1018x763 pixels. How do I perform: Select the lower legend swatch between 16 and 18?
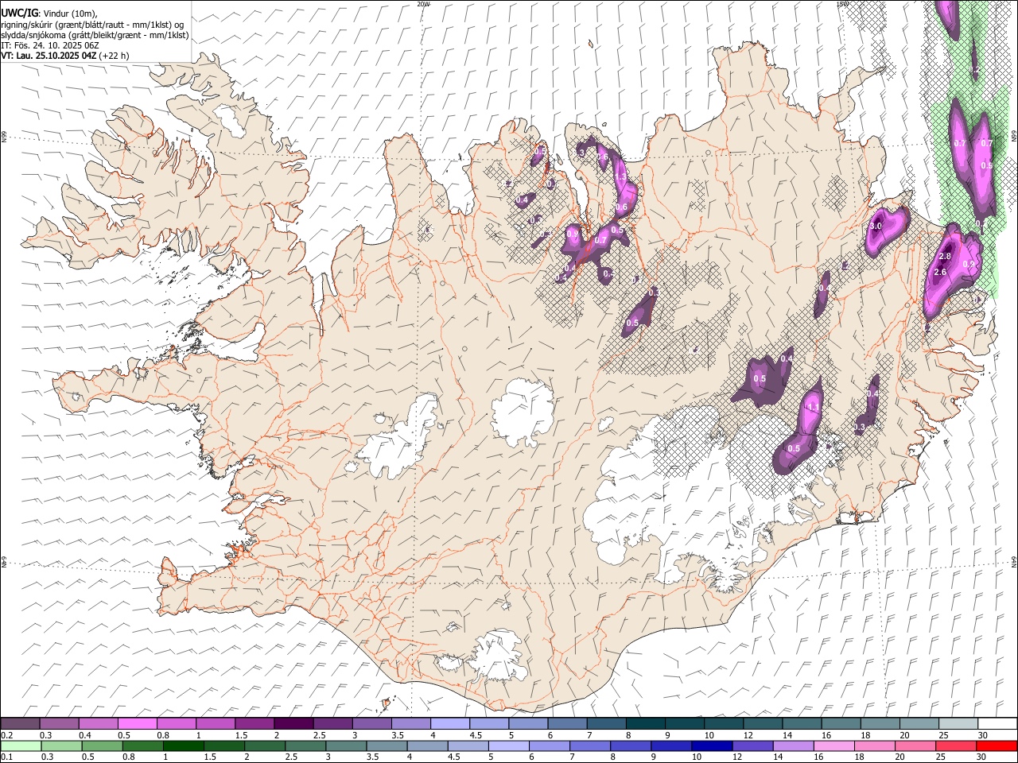(835, 746)
